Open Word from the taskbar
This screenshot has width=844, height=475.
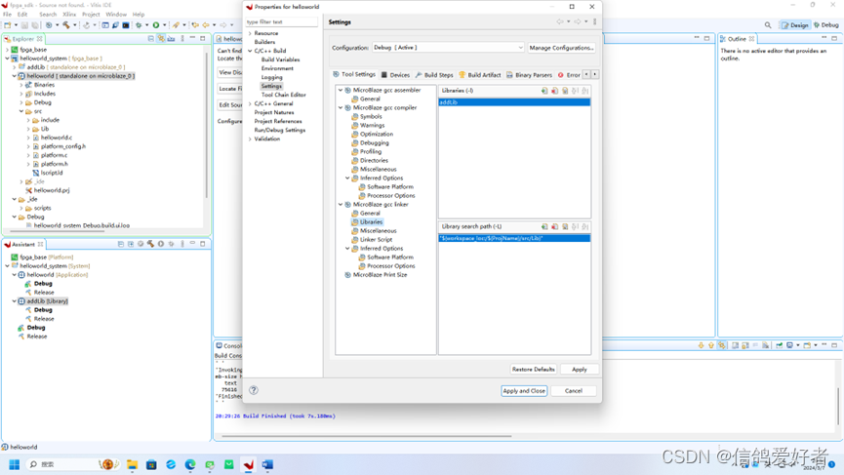(x=268, y=465)
